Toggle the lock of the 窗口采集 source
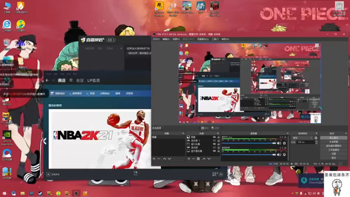This screenshot has height=197, width=350. (218, 144)
